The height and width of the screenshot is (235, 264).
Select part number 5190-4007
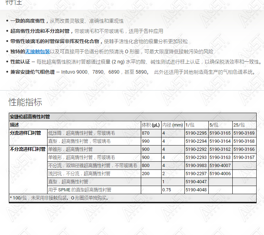pyautogui.click(x=220, y=166)
